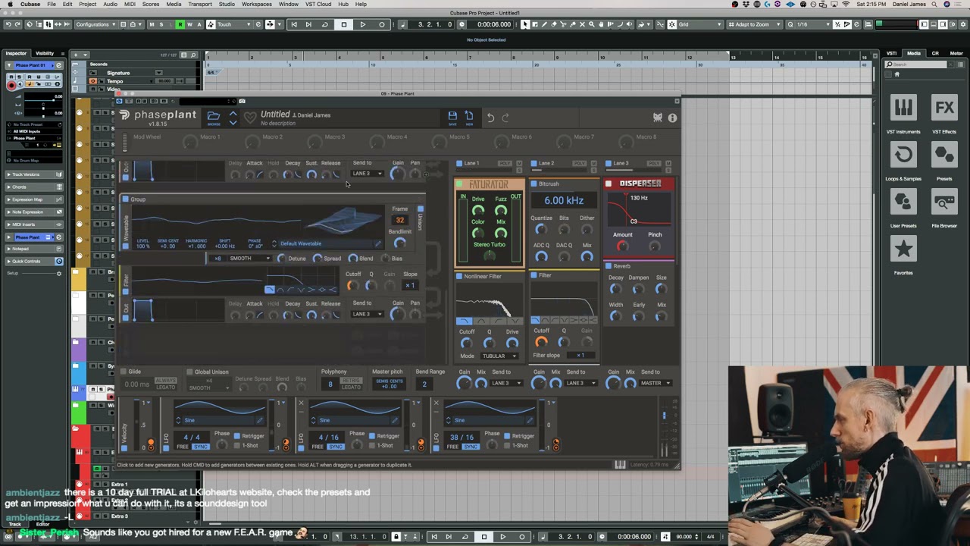The width and height of the screenshot is (970, 546).
Task: Adjust the Faturator Drive knob
Action: (x=478, y=210)
